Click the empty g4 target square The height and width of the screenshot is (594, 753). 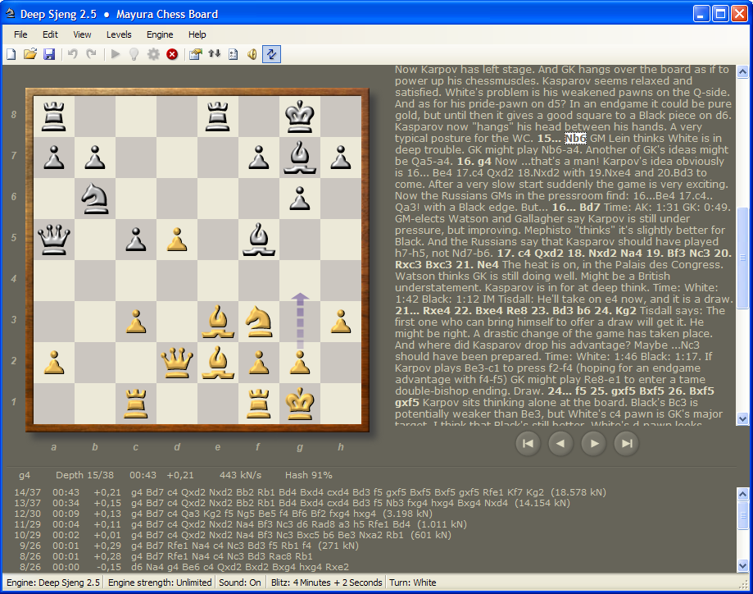point(300,281)
